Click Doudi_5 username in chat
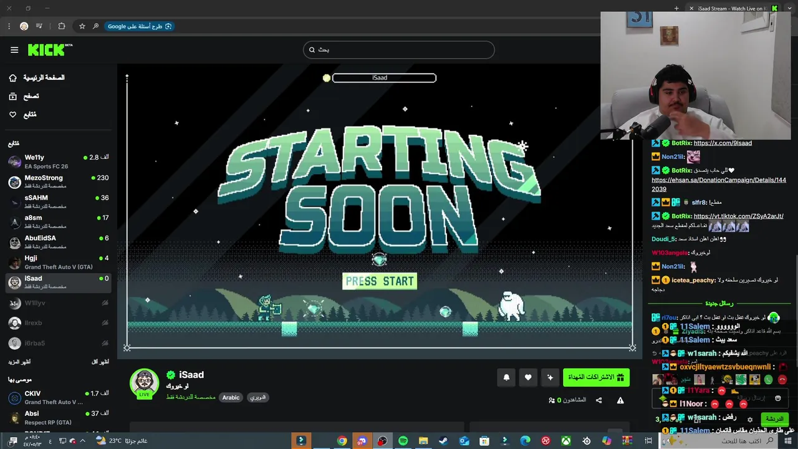Image resolution: width=798 pixels, height=449 pixels. point(664,239)
